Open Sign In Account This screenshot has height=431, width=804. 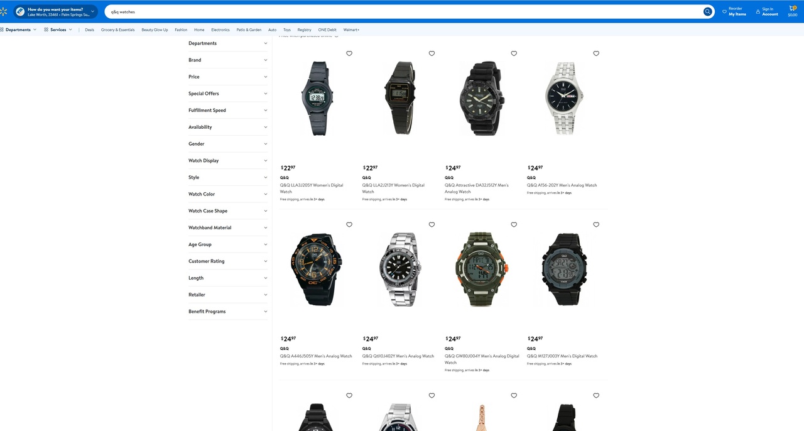(x=767, y=11)
